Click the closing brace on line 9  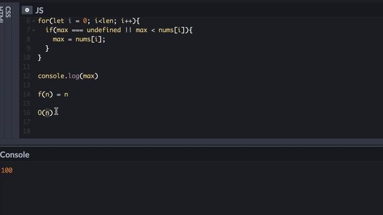point(47,48)
